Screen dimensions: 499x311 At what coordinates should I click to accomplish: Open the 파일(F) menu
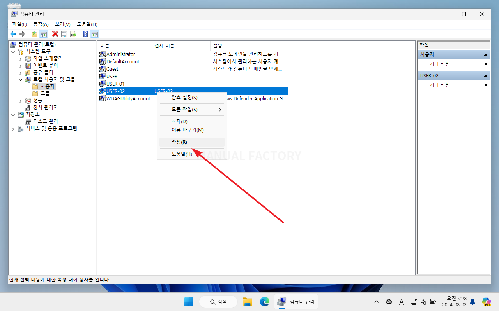point(19,24)
